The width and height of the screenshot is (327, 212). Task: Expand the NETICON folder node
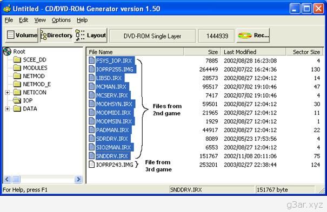8,92
